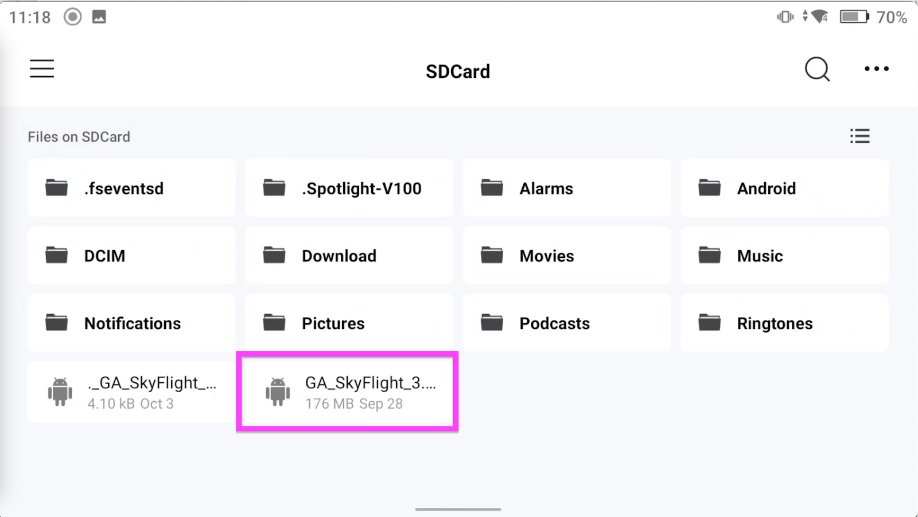
Task: Open the hamburger navigation menu
Action: coord(42,69)
